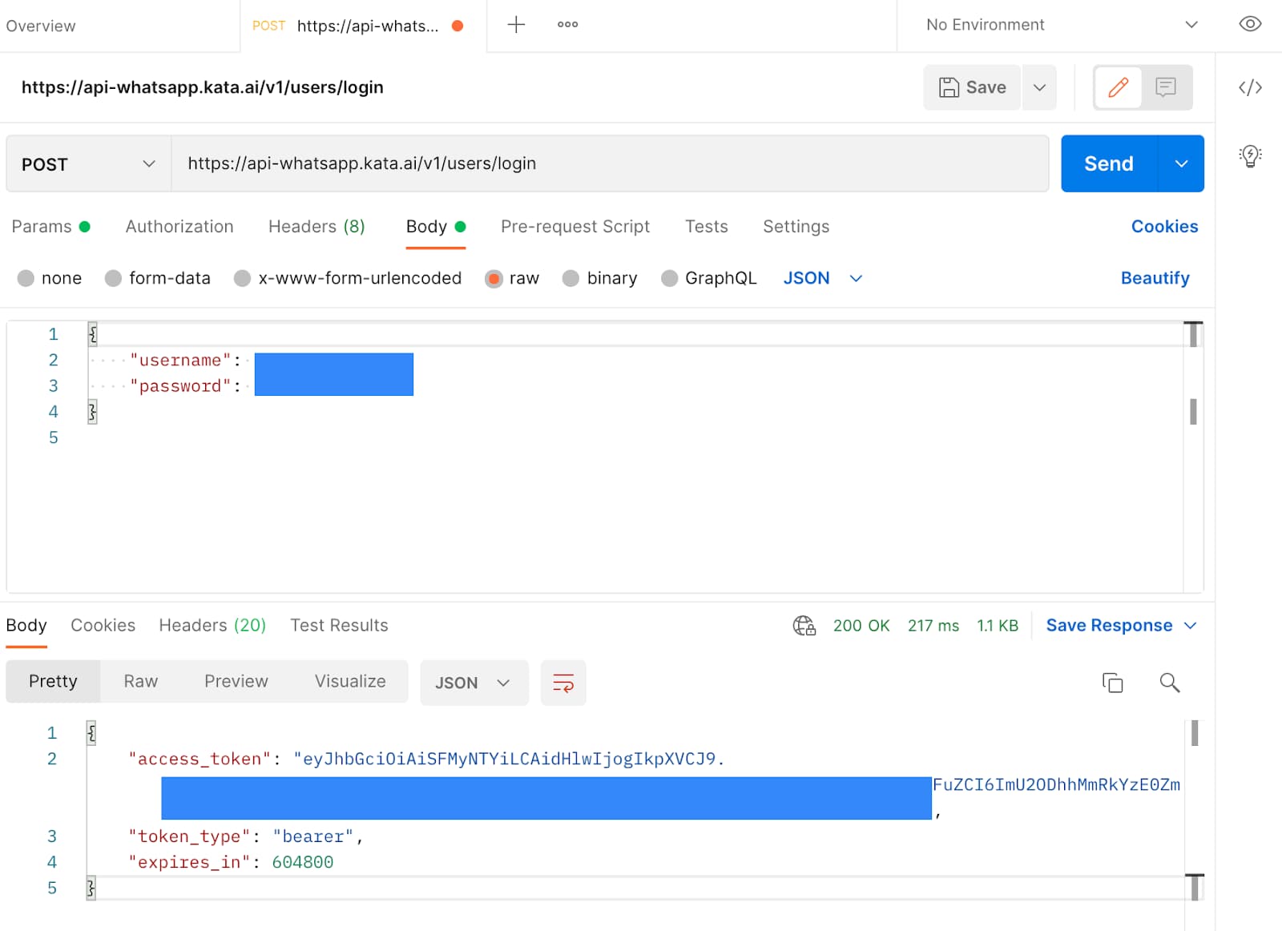The height and width of the screenshot is (931, 1282).
Task: Switch to the Overview tab
Action: tap(41, 26)
